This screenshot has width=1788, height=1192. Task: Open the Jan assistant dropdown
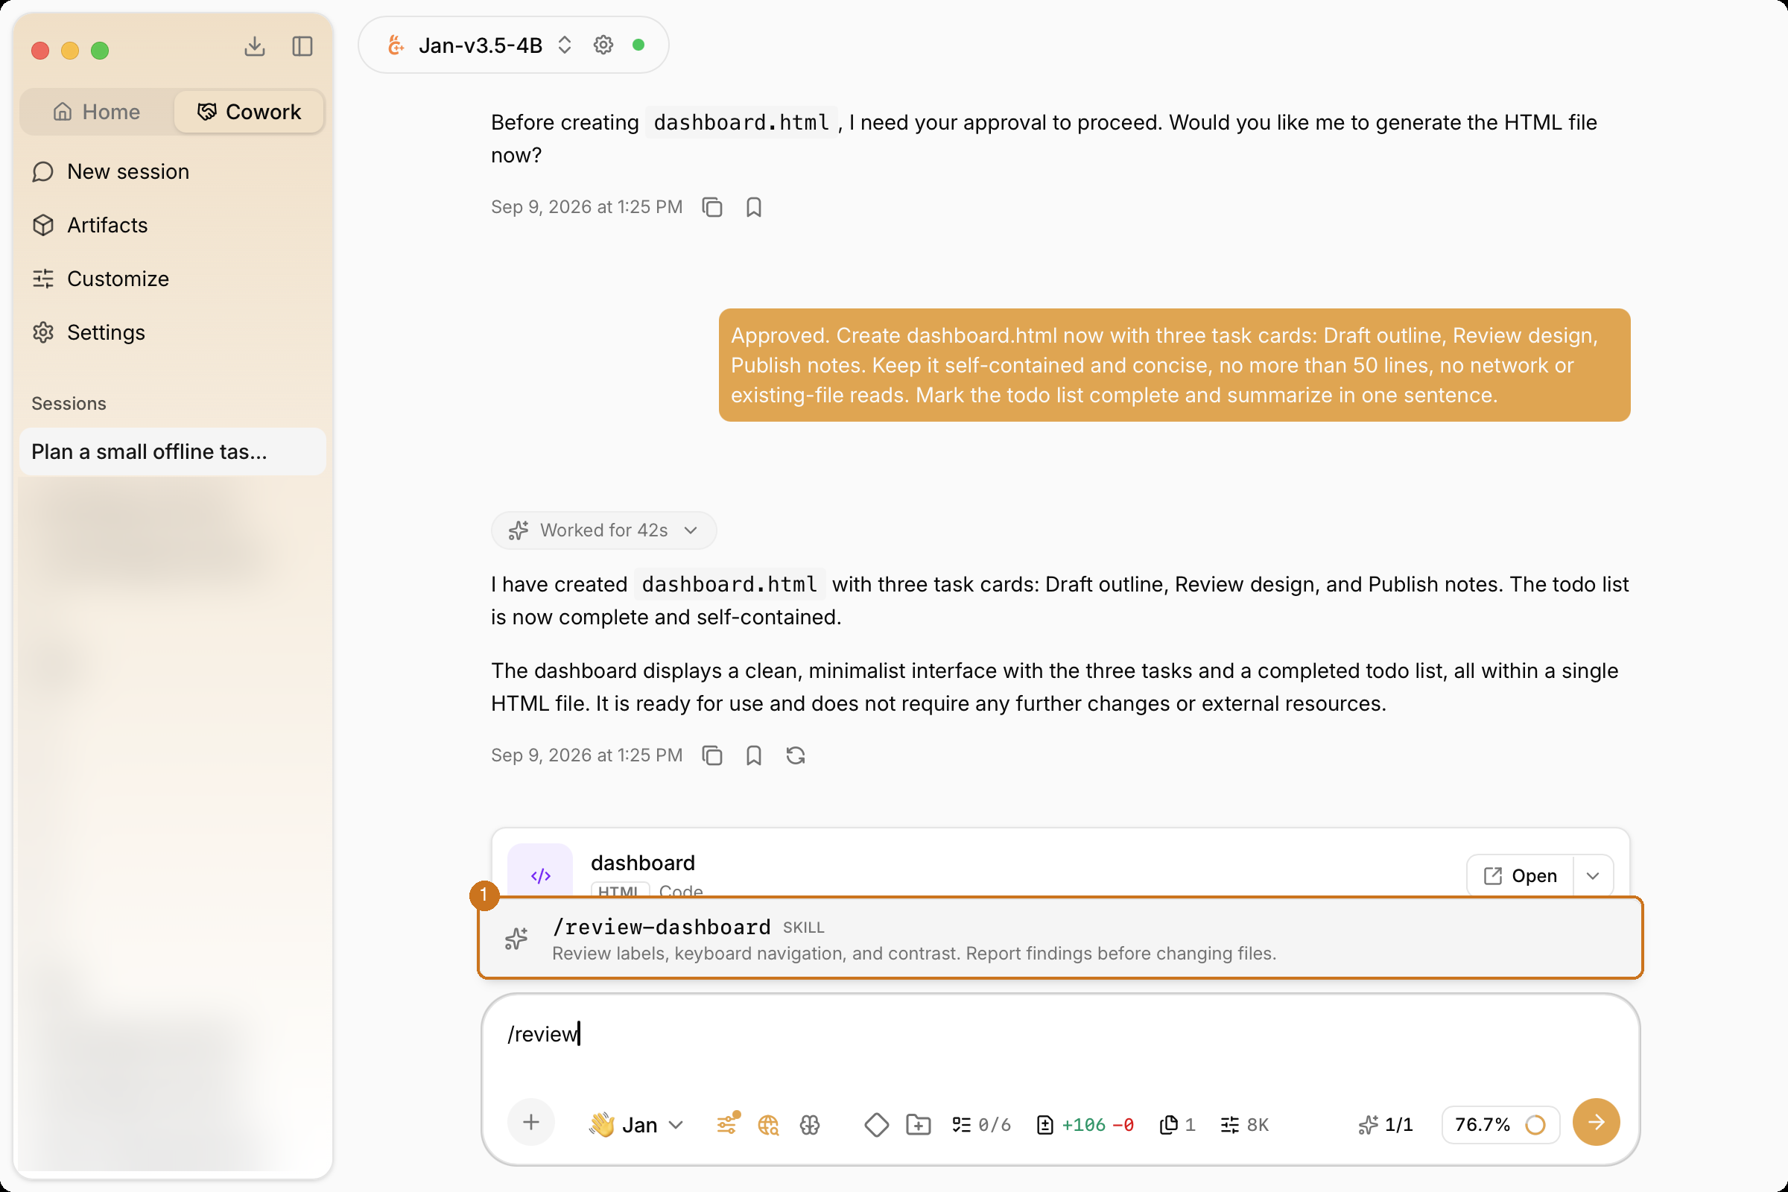[x=636, y=1124]
